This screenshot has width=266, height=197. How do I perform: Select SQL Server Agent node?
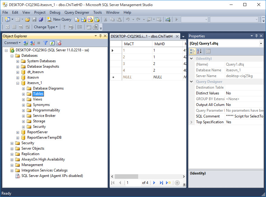coord(52,176)
